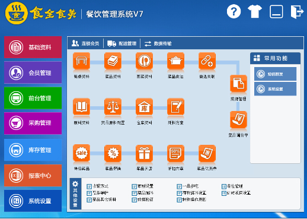Switch to the 数据传输 tab
This screenshot has height=219, width=307.
pos(158,43)
